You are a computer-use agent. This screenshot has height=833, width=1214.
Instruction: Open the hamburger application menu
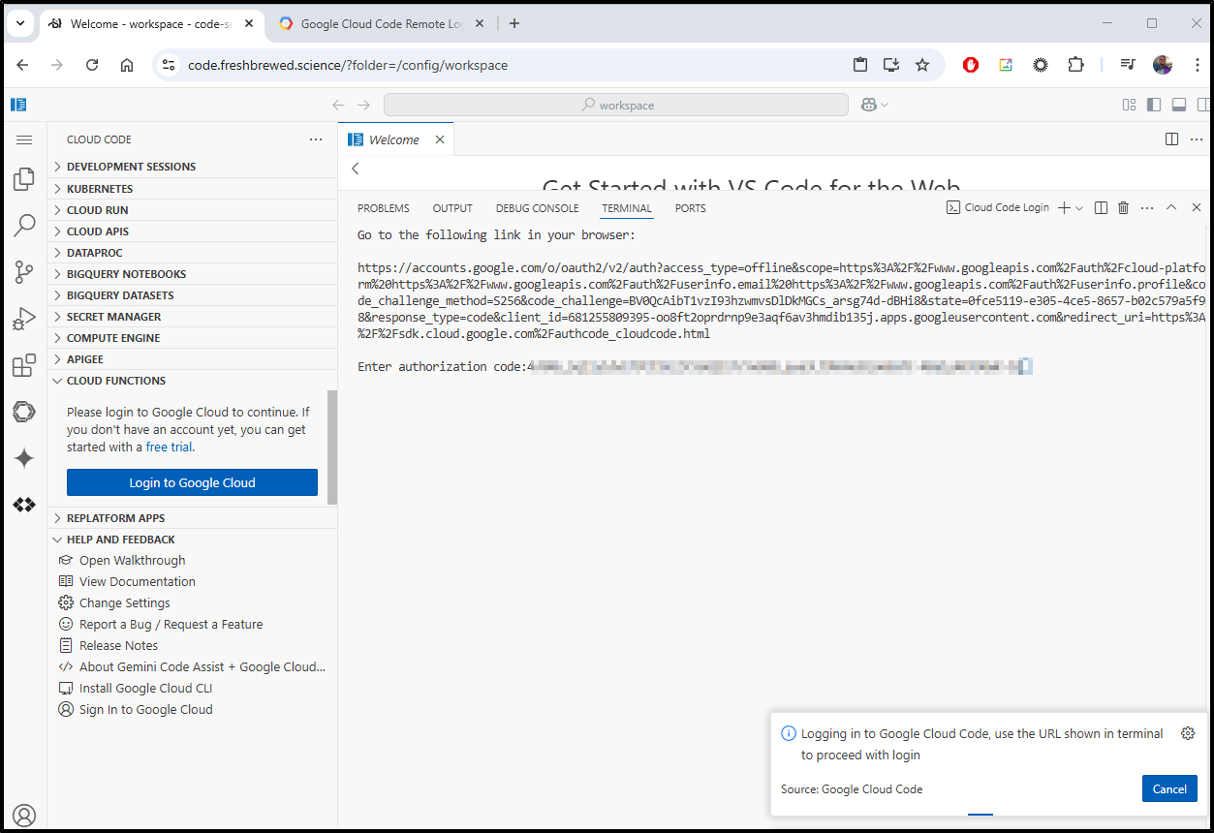pos(24,139)
